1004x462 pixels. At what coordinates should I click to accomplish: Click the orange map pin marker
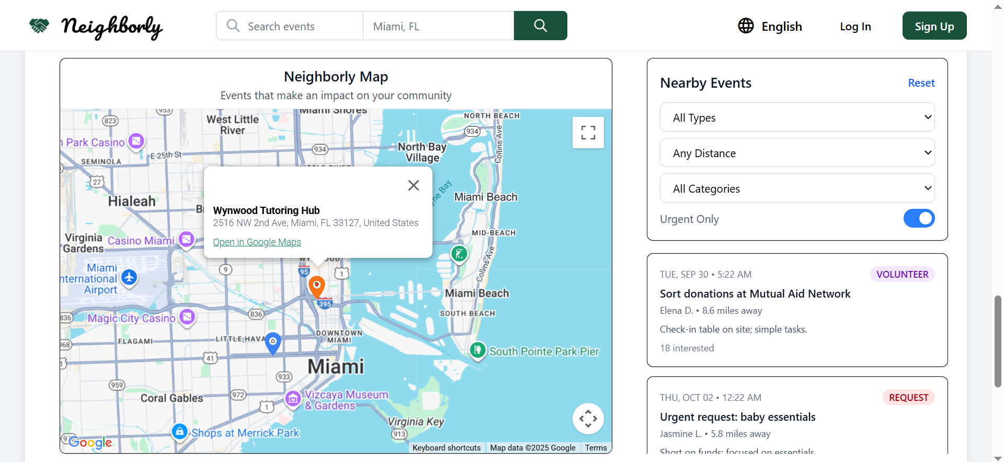click(317, 287)
